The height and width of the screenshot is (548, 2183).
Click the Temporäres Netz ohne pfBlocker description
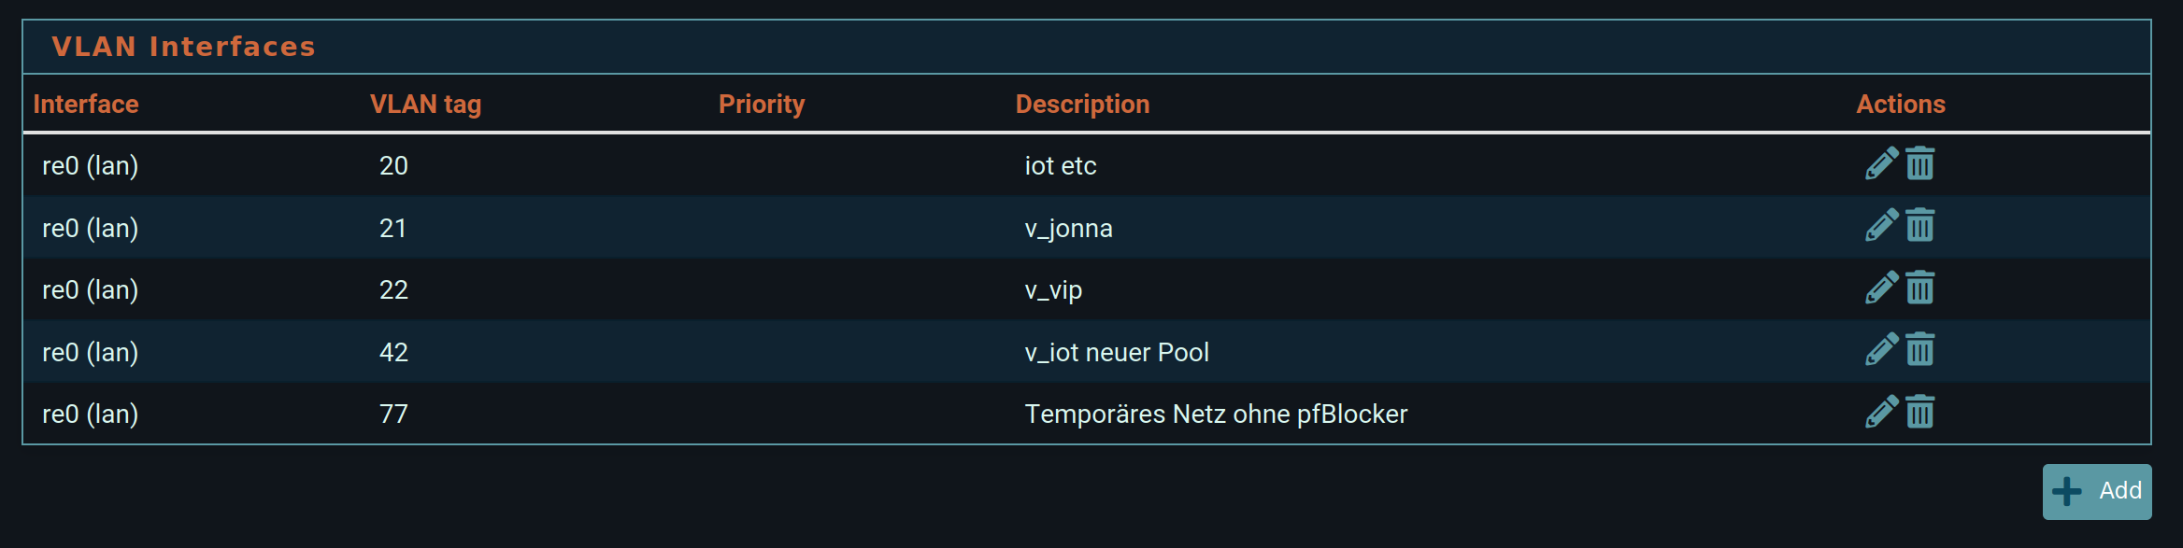click(1216, 415)
